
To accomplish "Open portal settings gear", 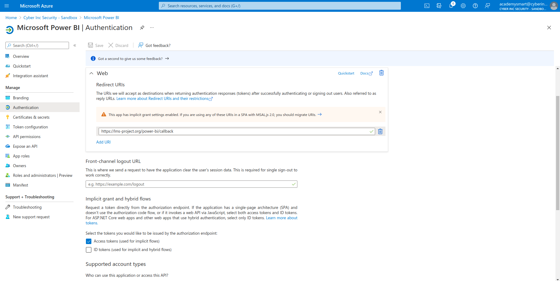I will [463, 6].
